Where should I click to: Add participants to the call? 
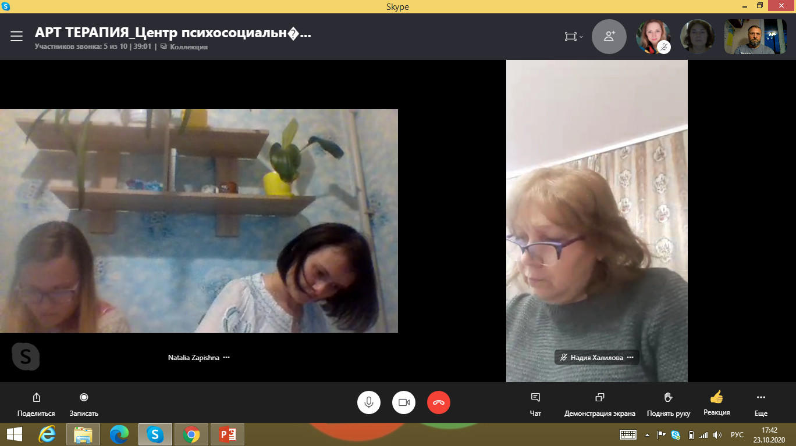(x=609, y=37)
